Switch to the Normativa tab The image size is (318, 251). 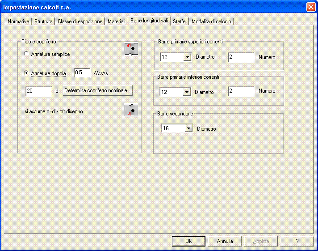point(18,21)
